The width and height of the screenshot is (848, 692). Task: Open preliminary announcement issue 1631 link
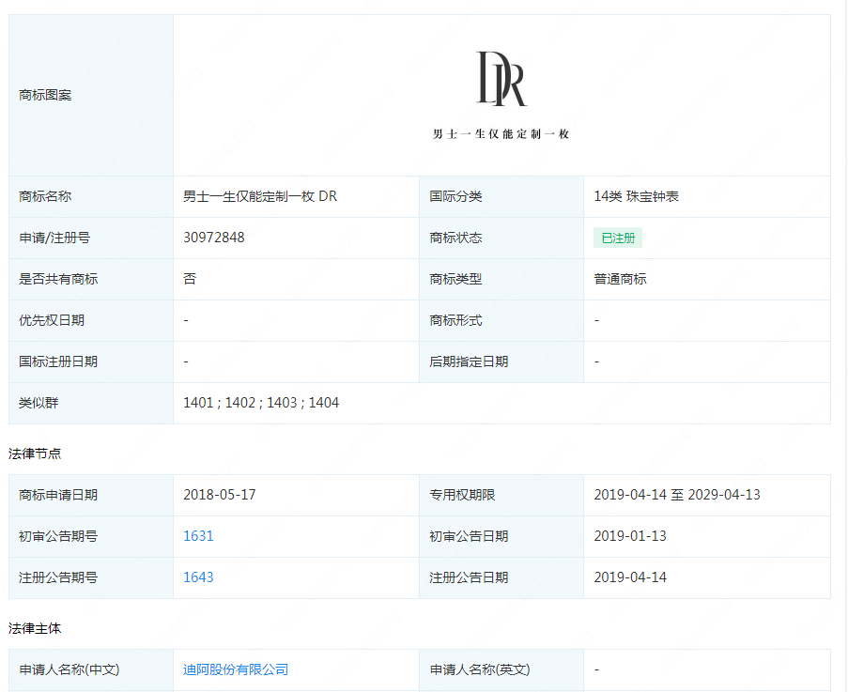(198, 536)
